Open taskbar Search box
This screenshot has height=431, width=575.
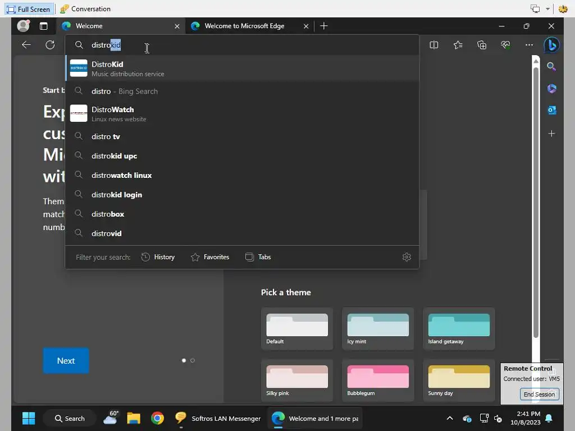70,418
